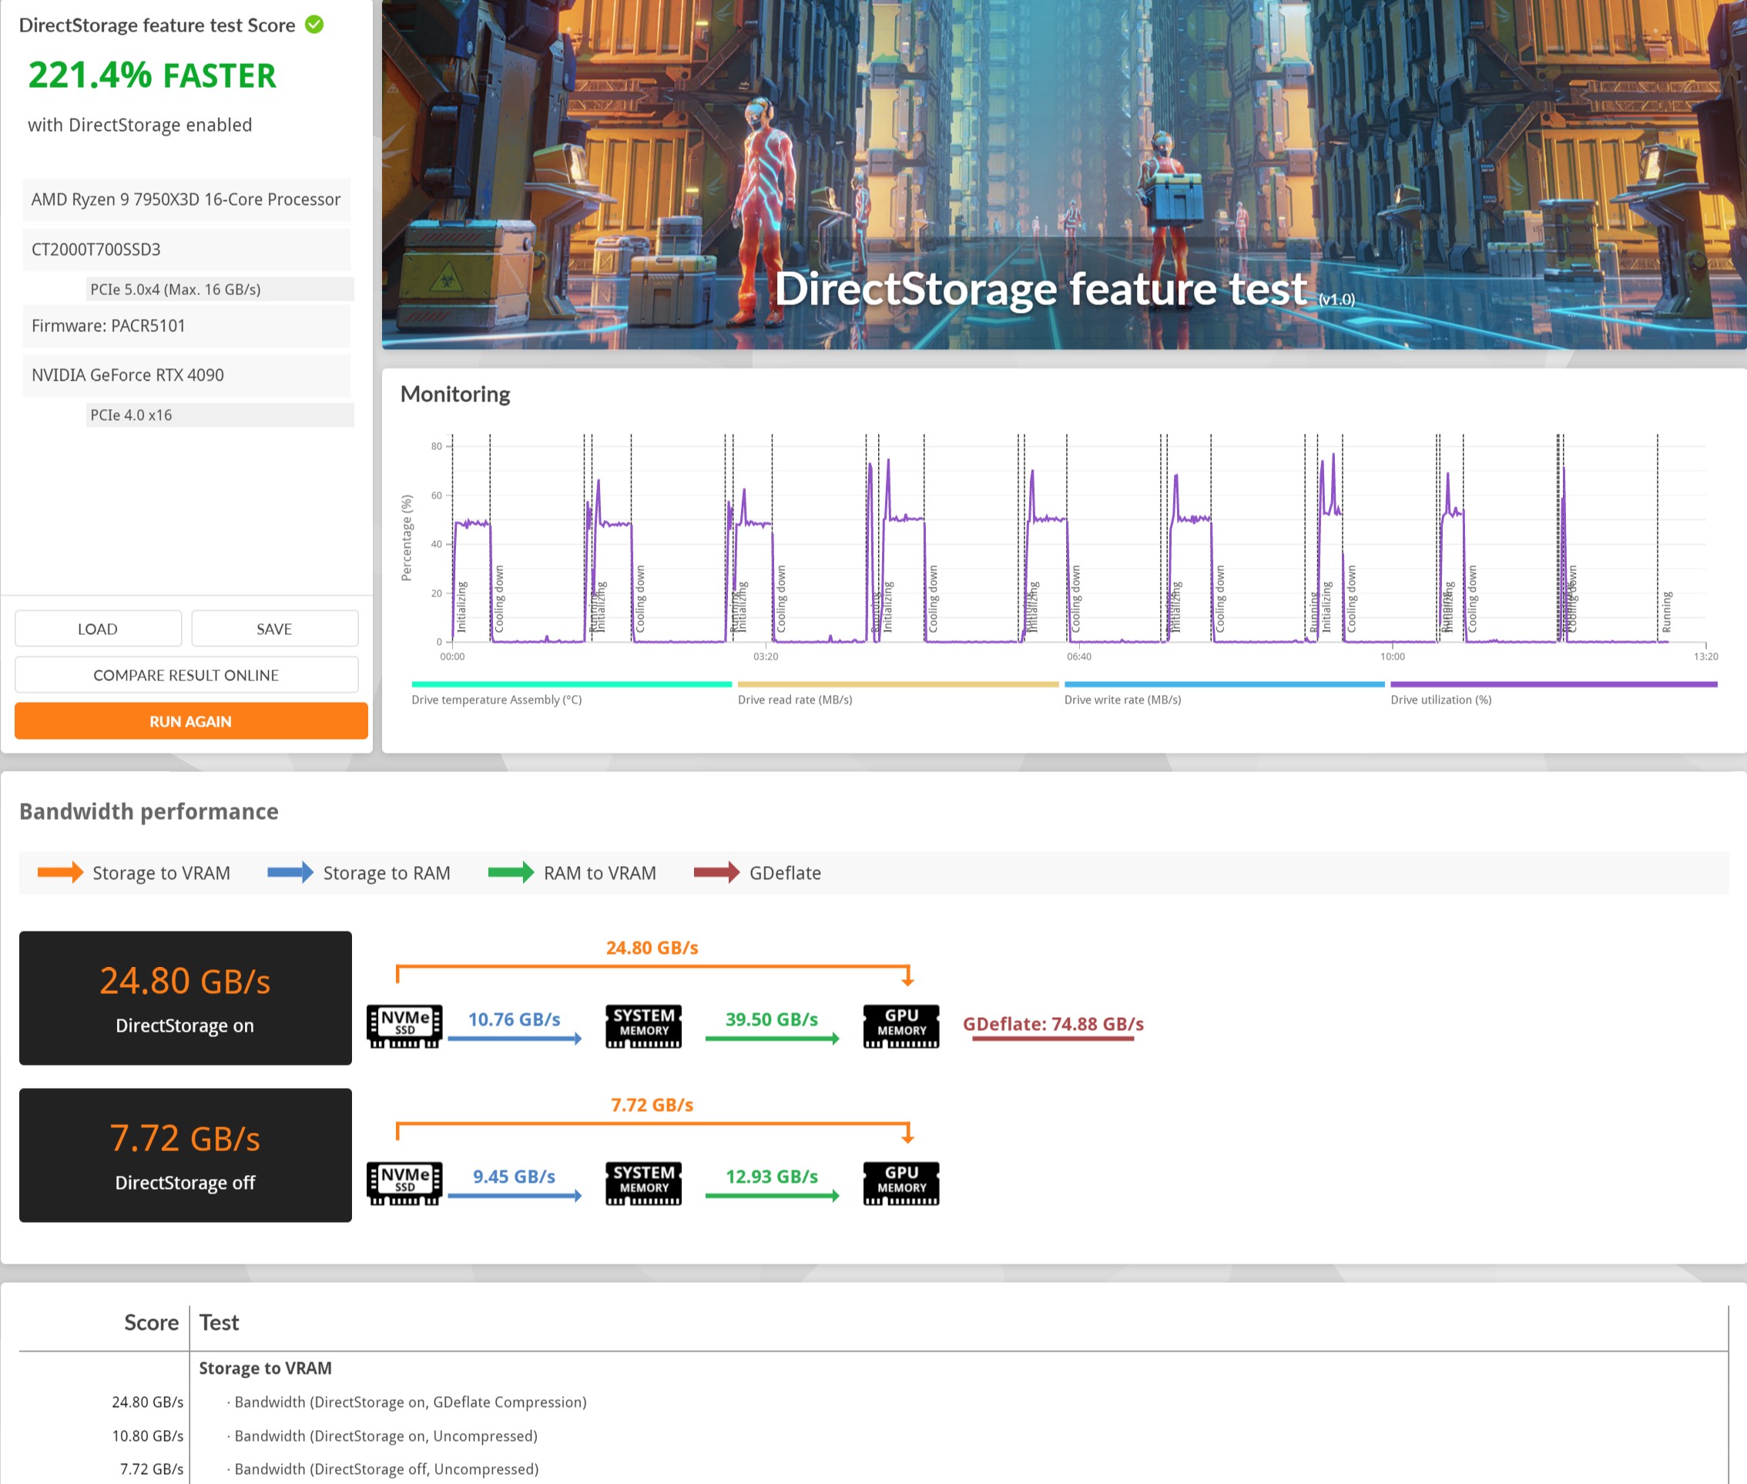This screenshot has height=1484, width=1747.
Task: Click the blue Storage to RAM legend arrow
Action: point(290,872)
